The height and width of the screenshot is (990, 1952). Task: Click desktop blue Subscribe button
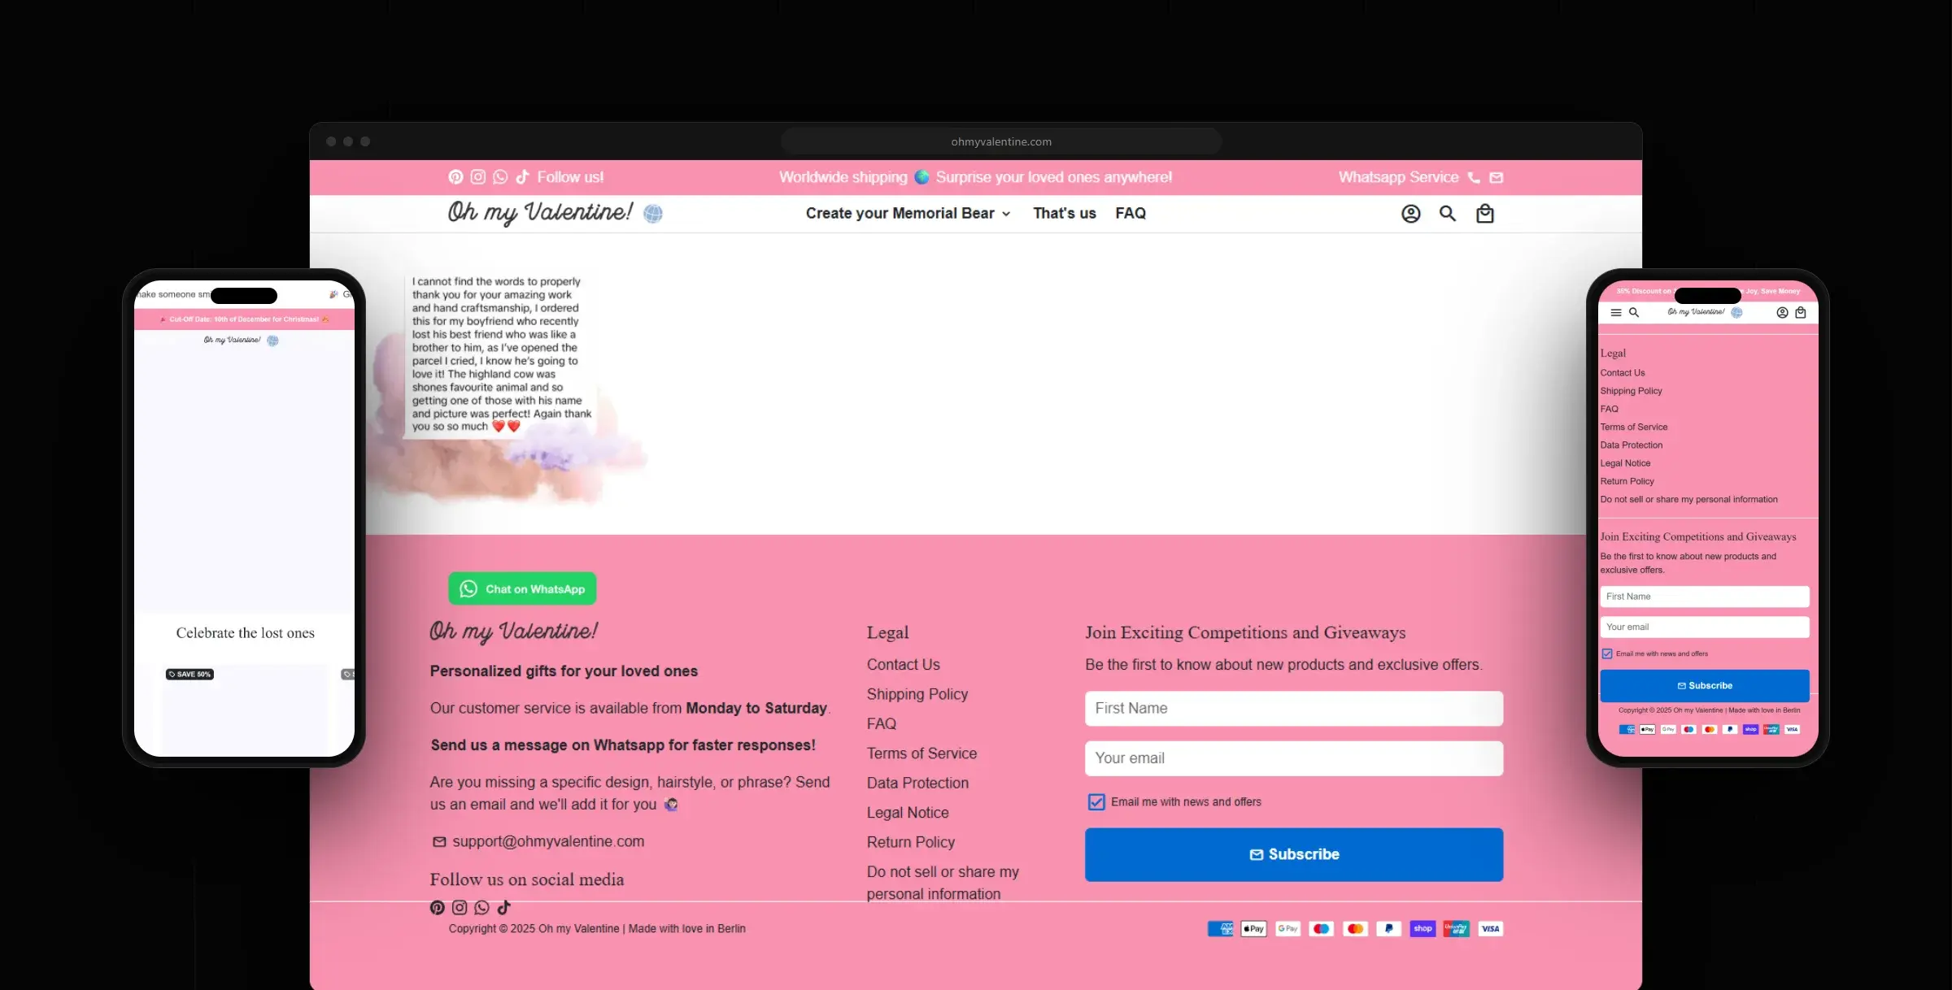point(1294,854)
